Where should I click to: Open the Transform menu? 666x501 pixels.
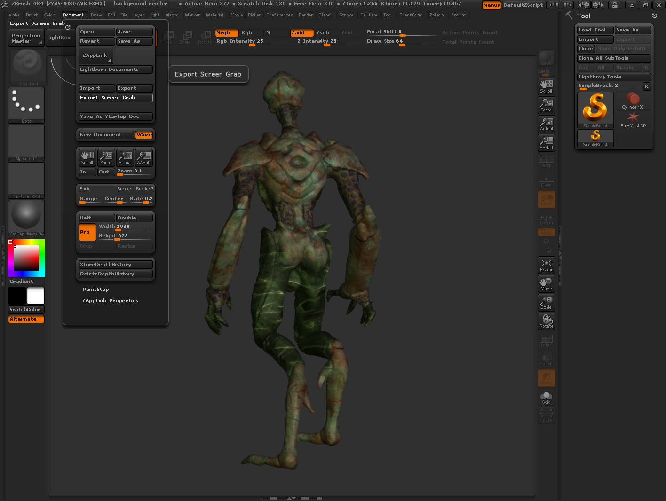(411, 15)
